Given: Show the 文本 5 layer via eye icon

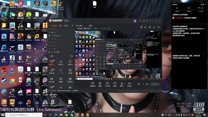Looking at the screenshot, I should (x=49, y=29).
